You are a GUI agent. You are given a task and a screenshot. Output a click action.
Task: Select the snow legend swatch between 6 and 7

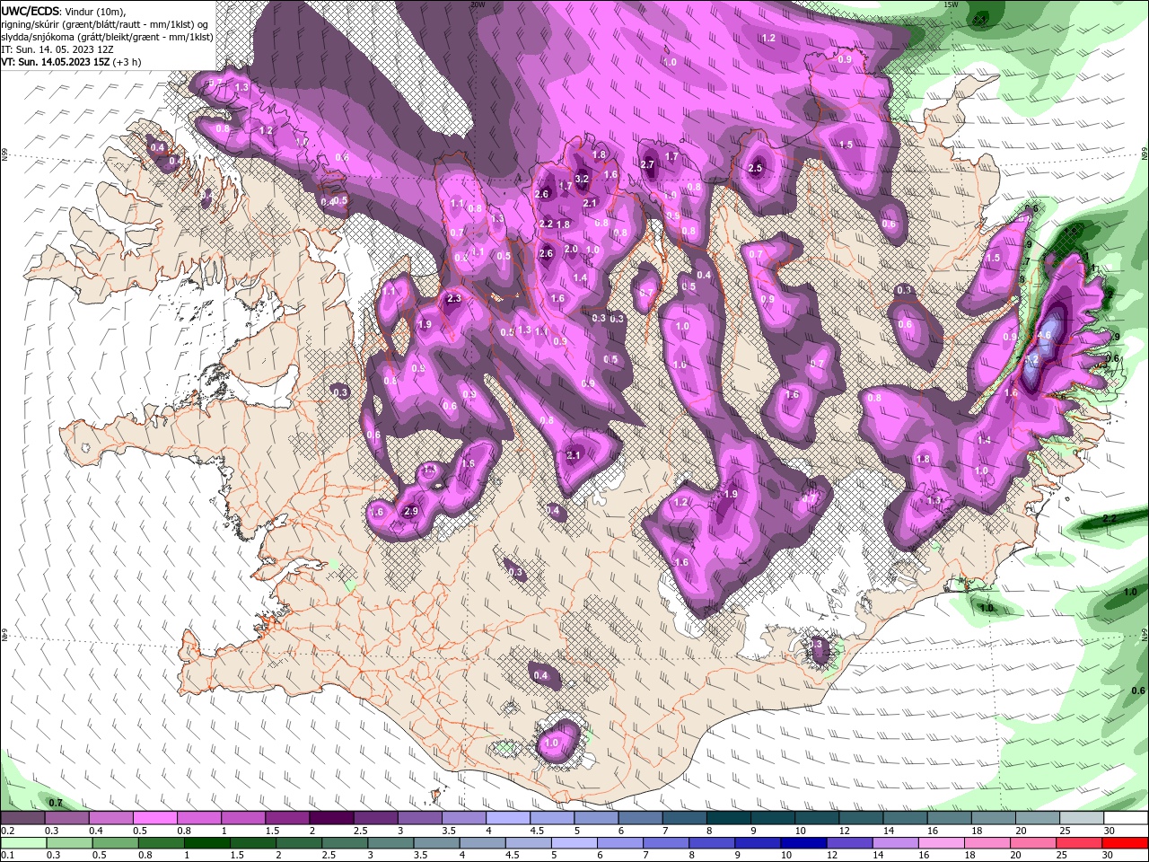[638, 818]
